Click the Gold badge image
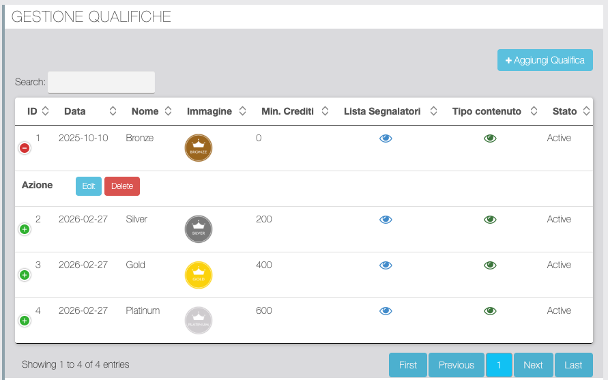 (x=199, y=275)
